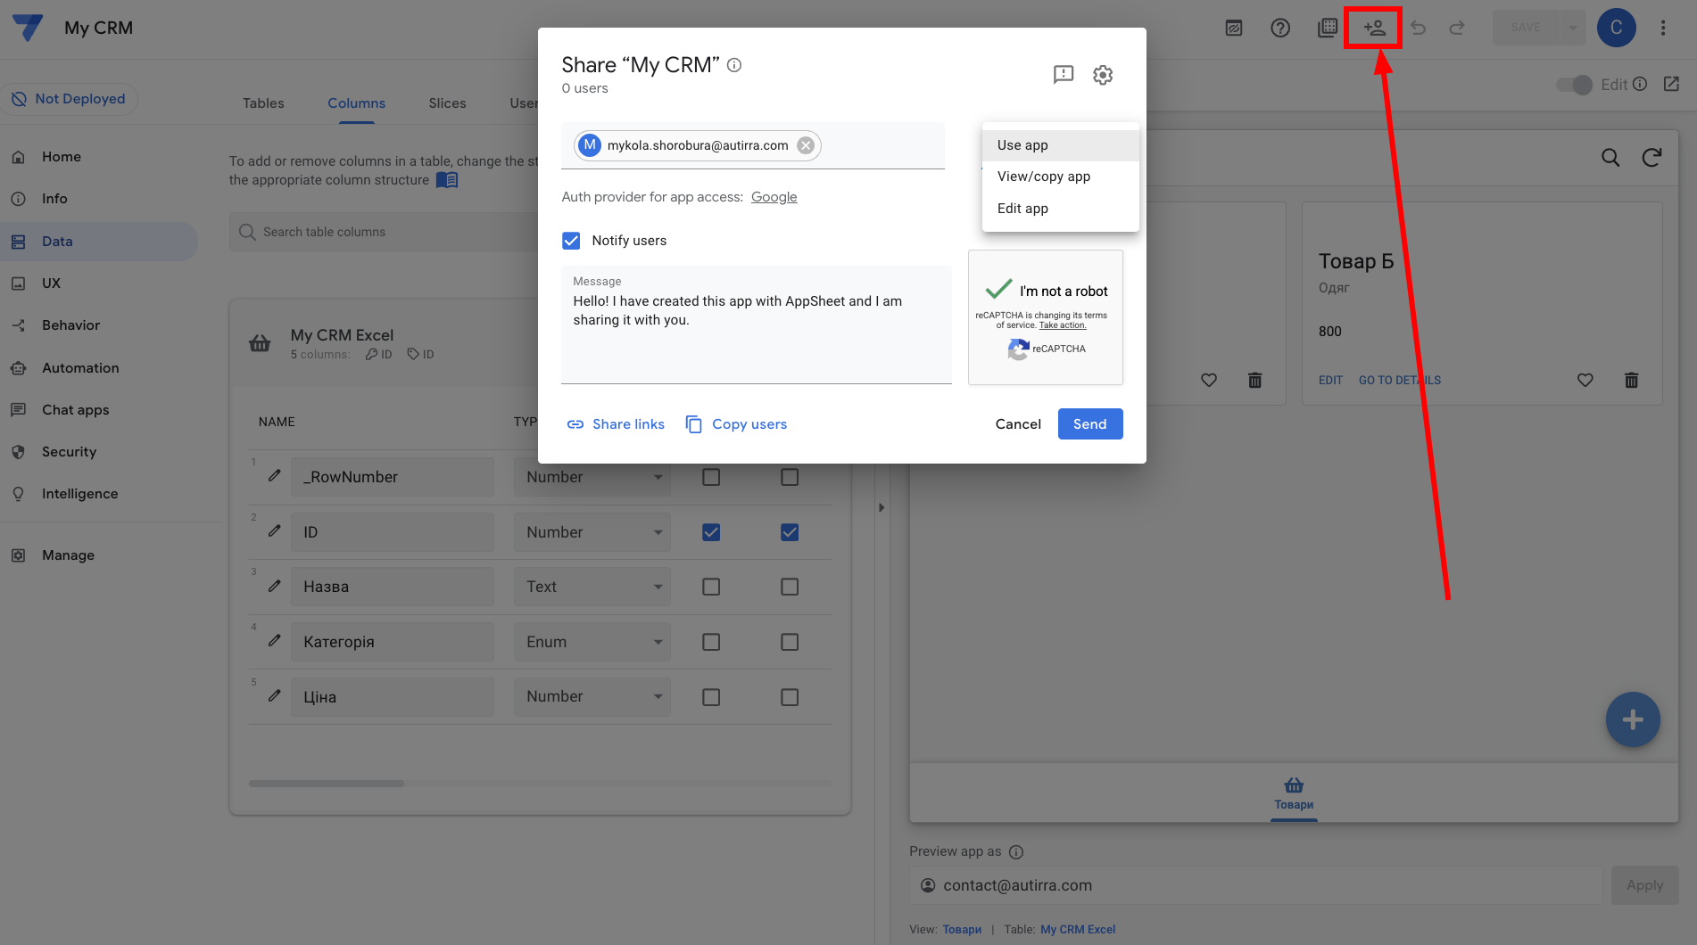Open type dropdown for _RowNumber column
Image resolution: width=1697 pixels, height=945 pixels.
(x=592, y=477)
